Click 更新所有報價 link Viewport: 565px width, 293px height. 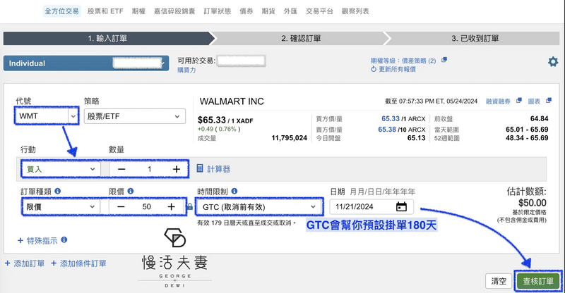397,69
